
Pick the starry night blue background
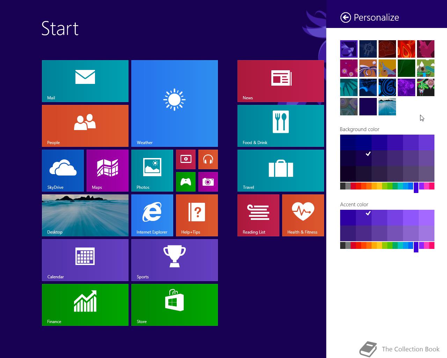(368, 87)
